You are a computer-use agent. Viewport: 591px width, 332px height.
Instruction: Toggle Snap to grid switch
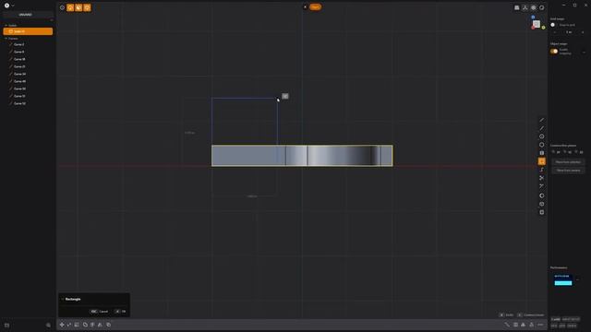pyautogui.click(x=553, y=25)
